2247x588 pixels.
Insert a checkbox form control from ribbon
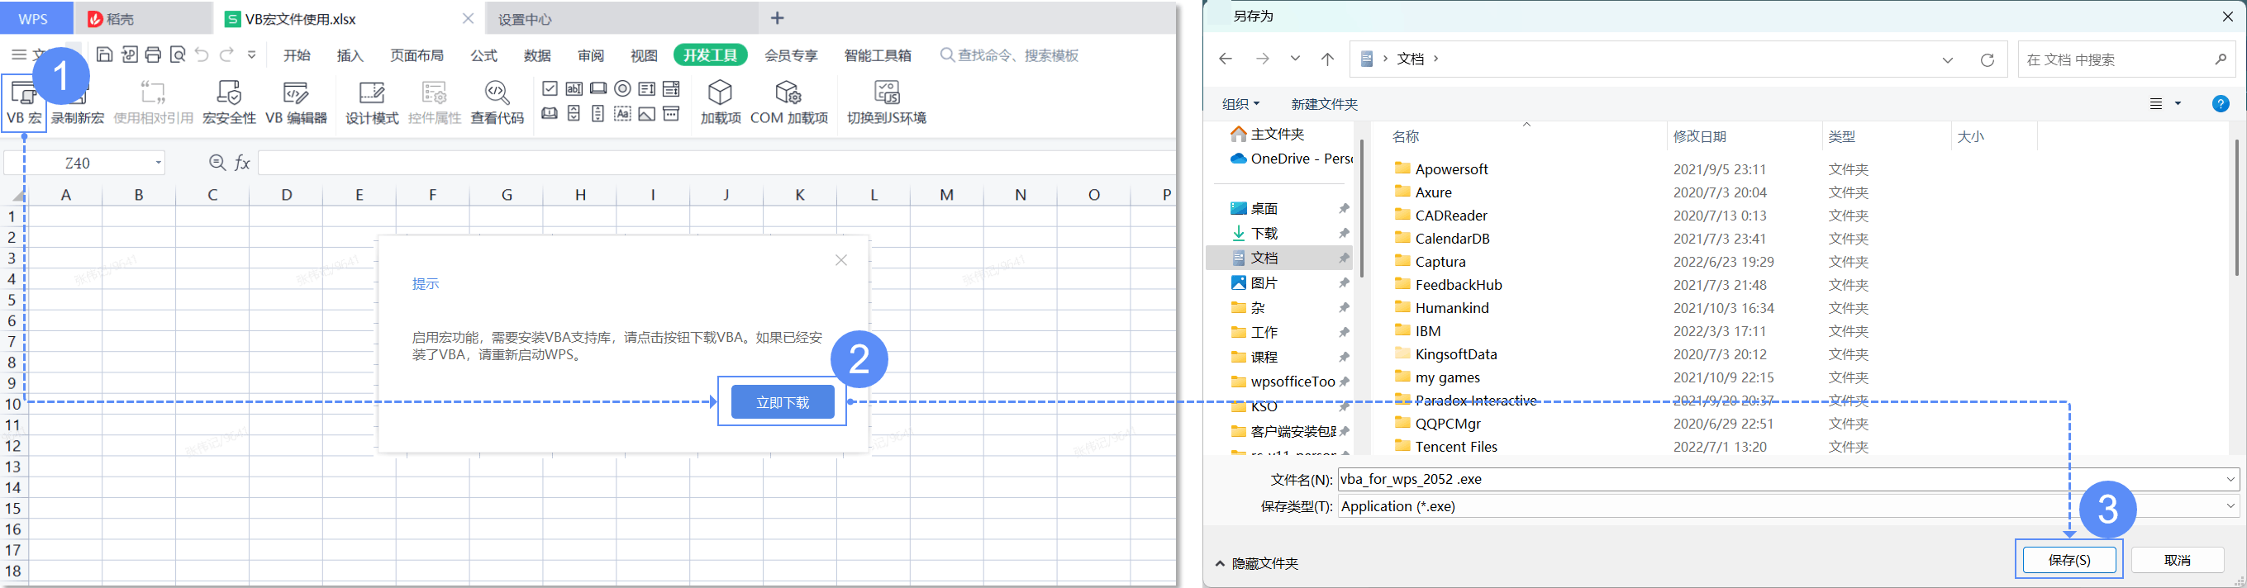point(550,89)
